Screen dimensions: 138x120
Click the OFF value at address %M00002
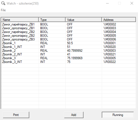click(x=70, y=24)
